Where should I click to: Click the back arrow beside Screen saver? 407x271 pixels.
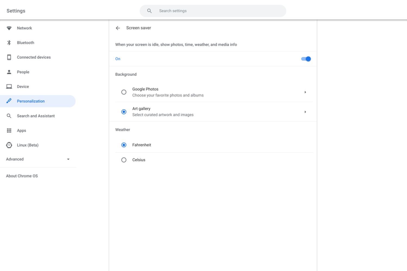click(118, 28)
